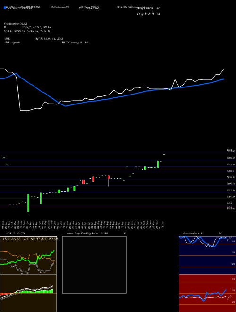
Task: Click the 'ADX signal:' label
Action: [12, 43]
